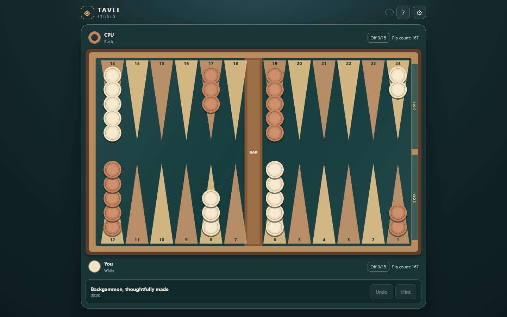
Task: Click the Hint button
Action: [406, 292]
